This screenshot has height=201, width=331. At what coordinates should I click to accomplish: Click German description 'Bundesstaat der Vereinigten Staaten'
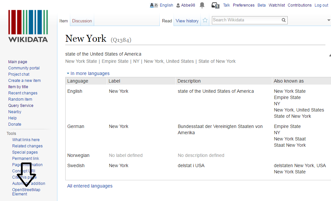point(220,130)
